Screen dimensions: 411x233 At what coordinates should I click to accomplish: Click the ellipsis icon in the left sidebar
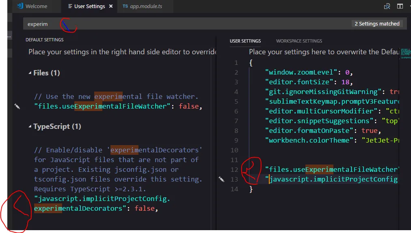(x=9, y=36)
